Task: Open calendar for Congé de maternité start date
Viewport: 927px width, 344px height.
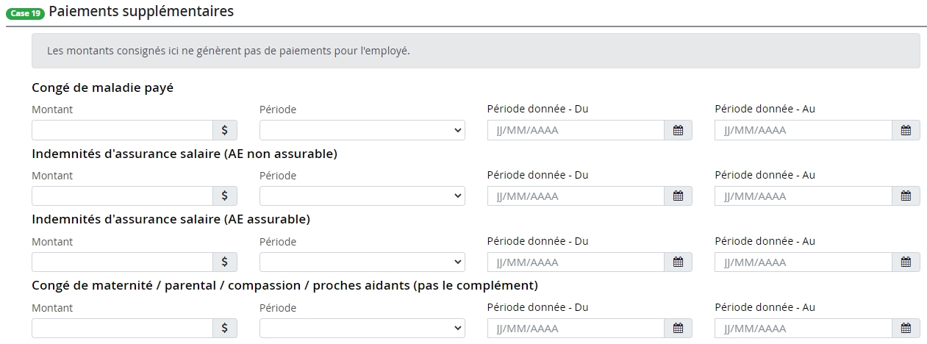Action: [678, 329]
